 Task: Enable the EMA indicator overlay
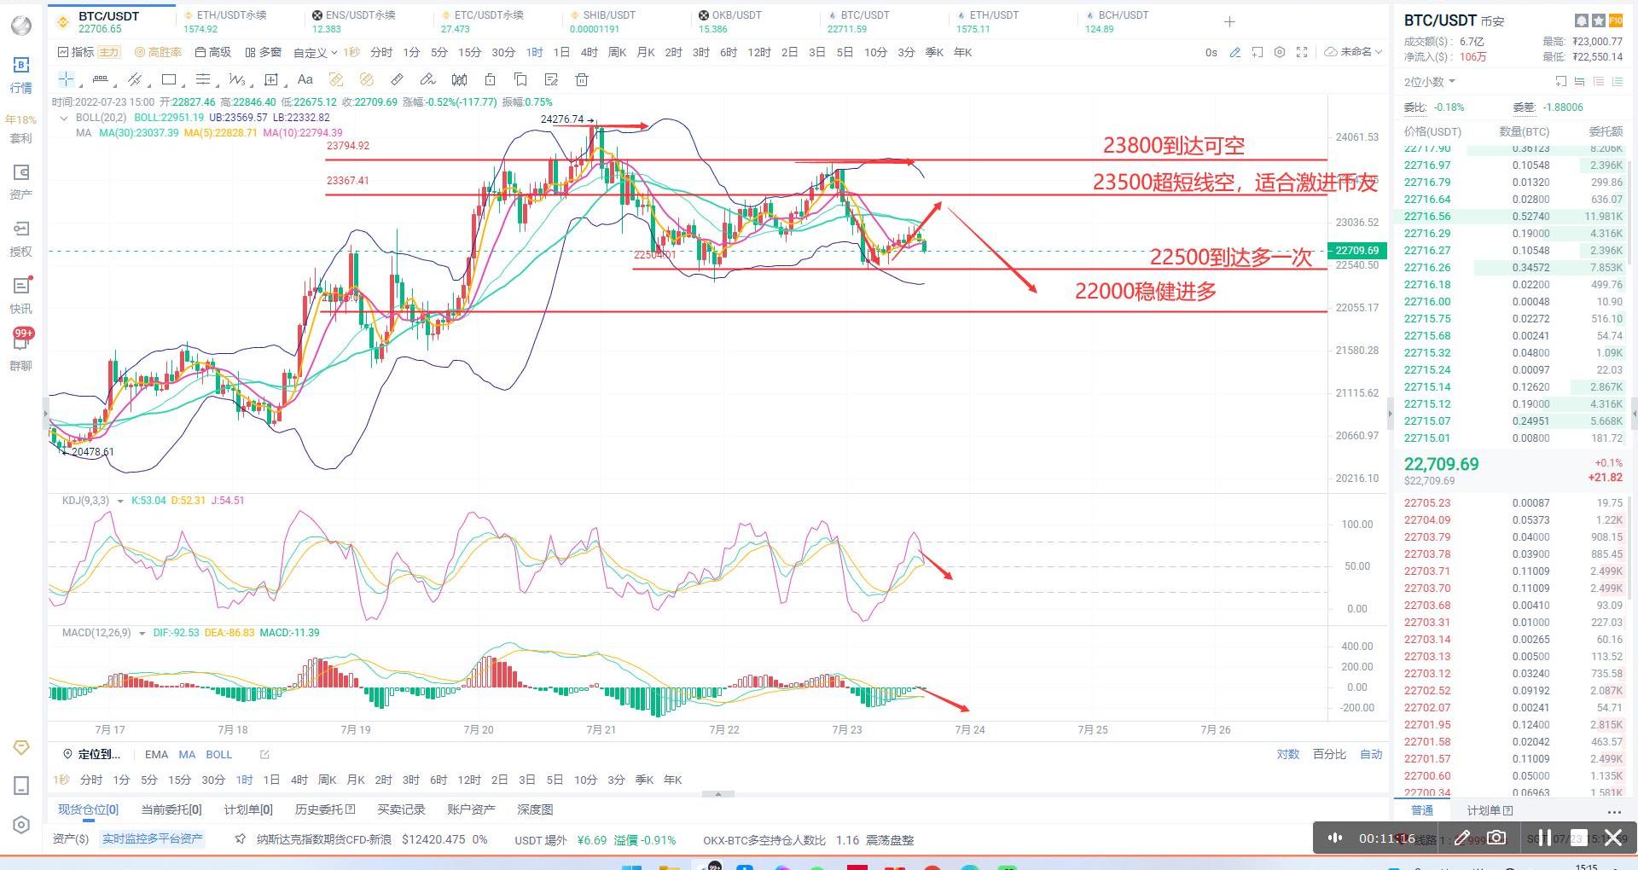(156, 754)
